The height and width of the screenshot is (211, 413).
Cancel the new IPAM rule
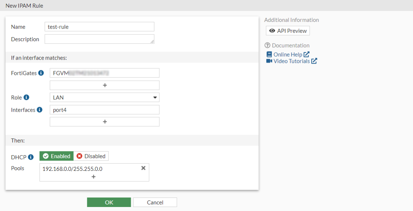pyautogui.click(x=155, y=202)
